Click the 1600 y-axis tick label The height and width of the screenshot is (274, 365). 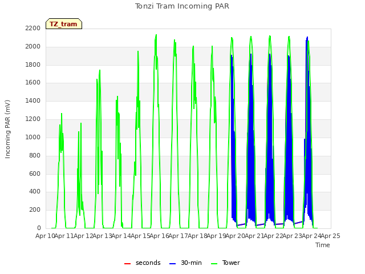(x=33, y=82)
